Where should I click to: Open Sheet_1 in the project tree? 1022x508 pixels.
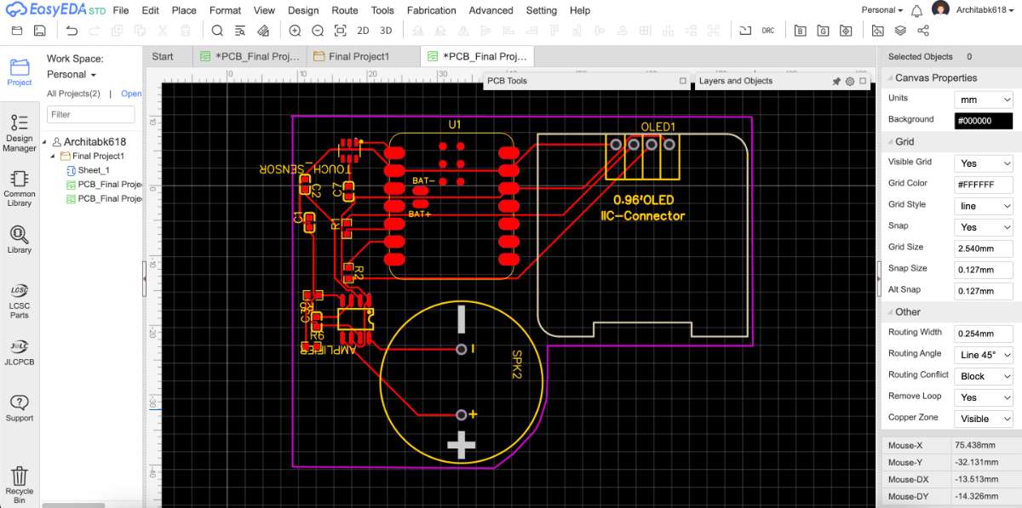point(94,170)
